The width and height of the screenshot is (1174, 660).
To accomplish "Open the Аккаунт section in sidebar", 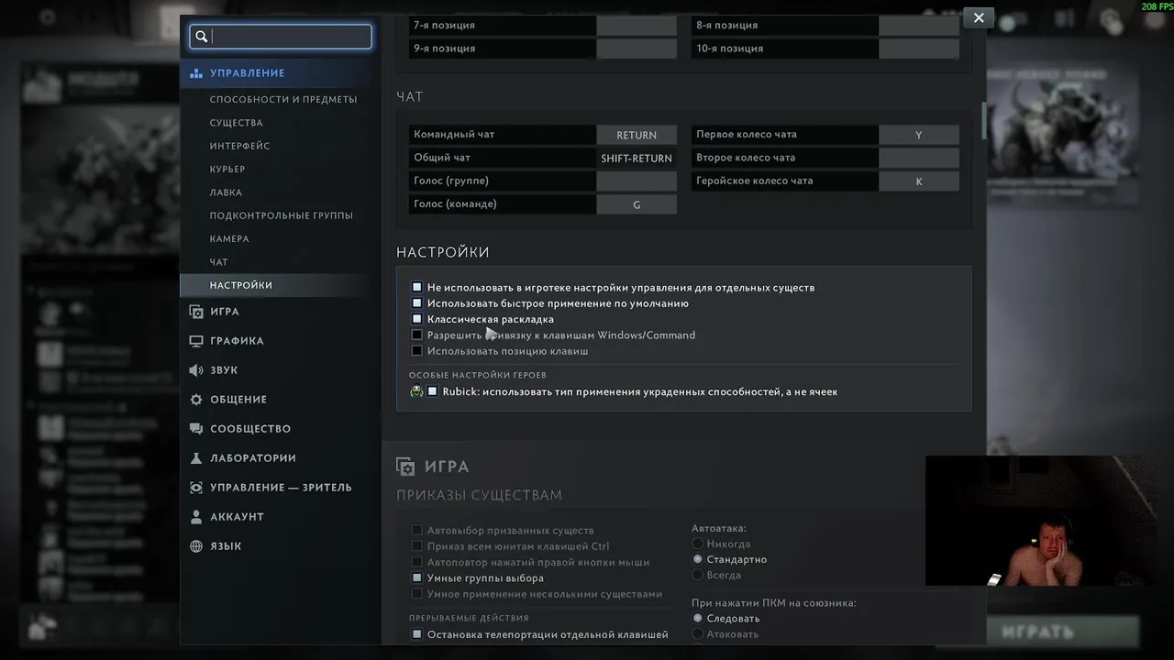I will pos(237,517).
